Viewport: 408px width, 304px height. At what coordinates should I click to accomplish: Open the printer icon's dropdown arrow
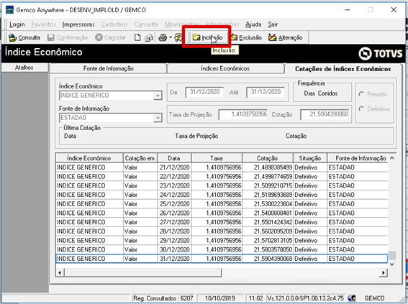click(171, 37)
